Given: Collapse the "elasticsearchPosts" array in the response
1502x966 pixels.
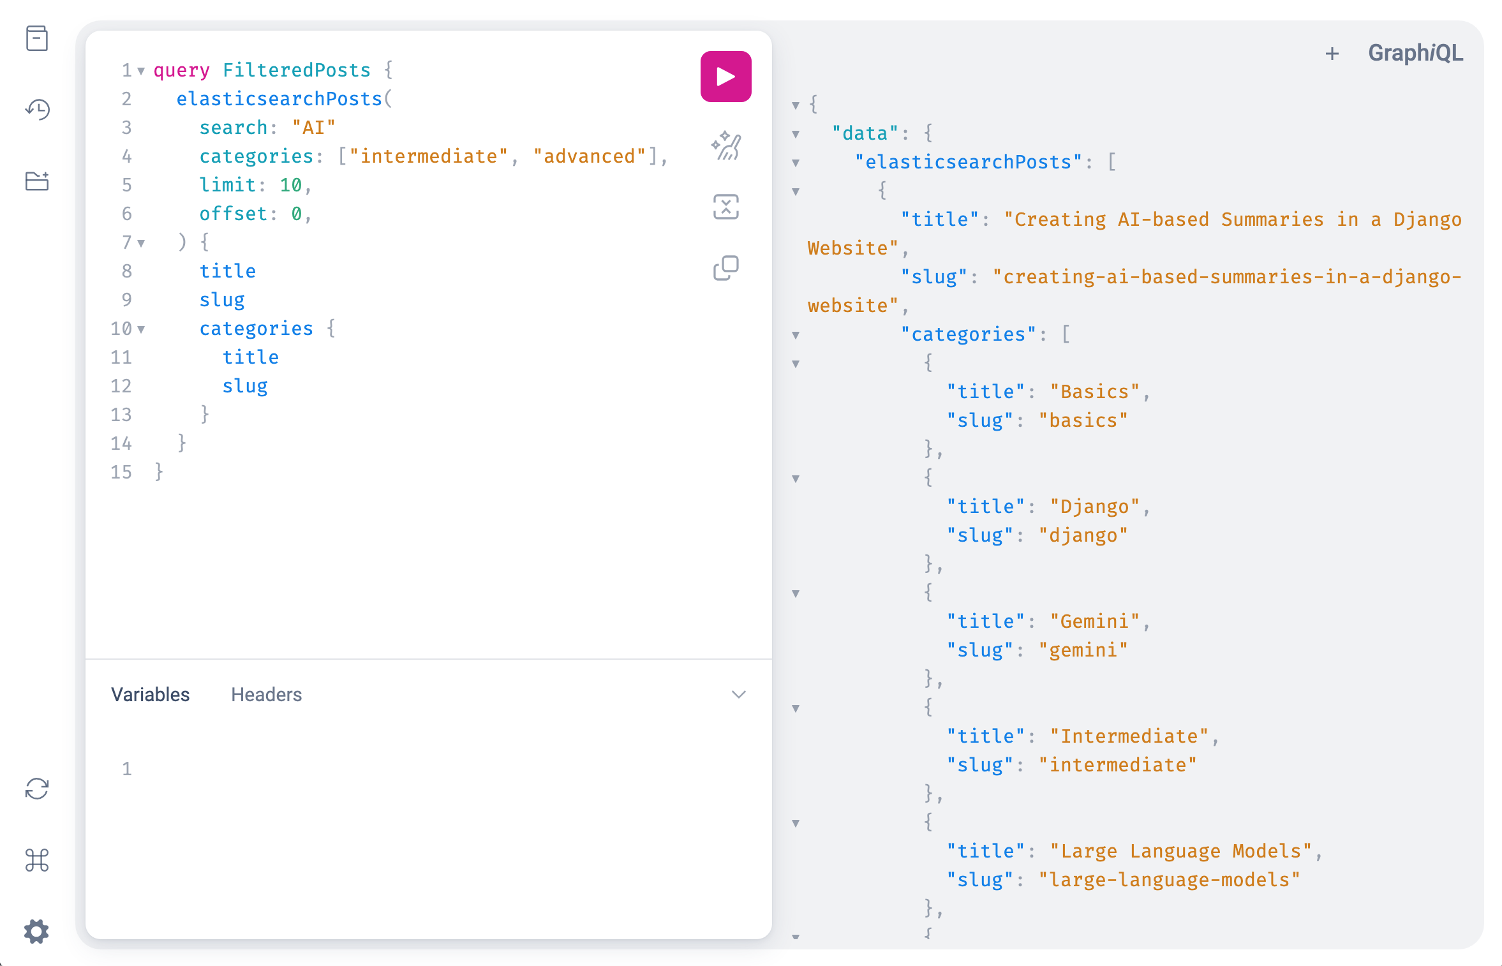Looking at the screenshot, I should click(x=796, y=163).
